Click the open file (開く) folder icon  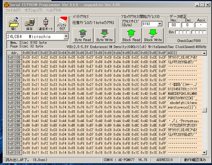point(14,24)
